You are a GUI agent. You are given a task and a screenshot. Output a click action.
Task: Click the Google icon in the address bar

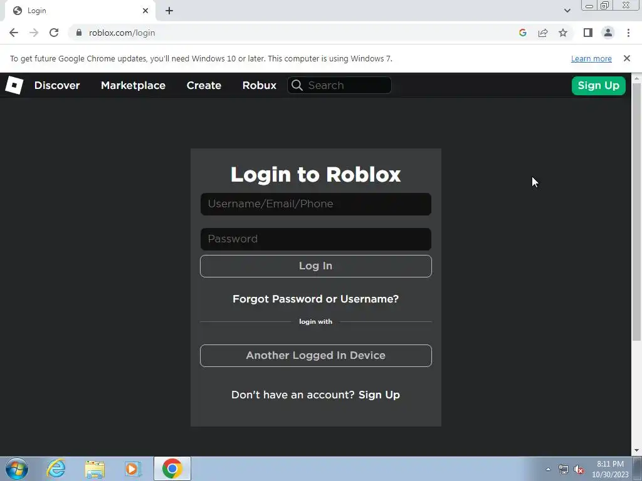[522, 33]
